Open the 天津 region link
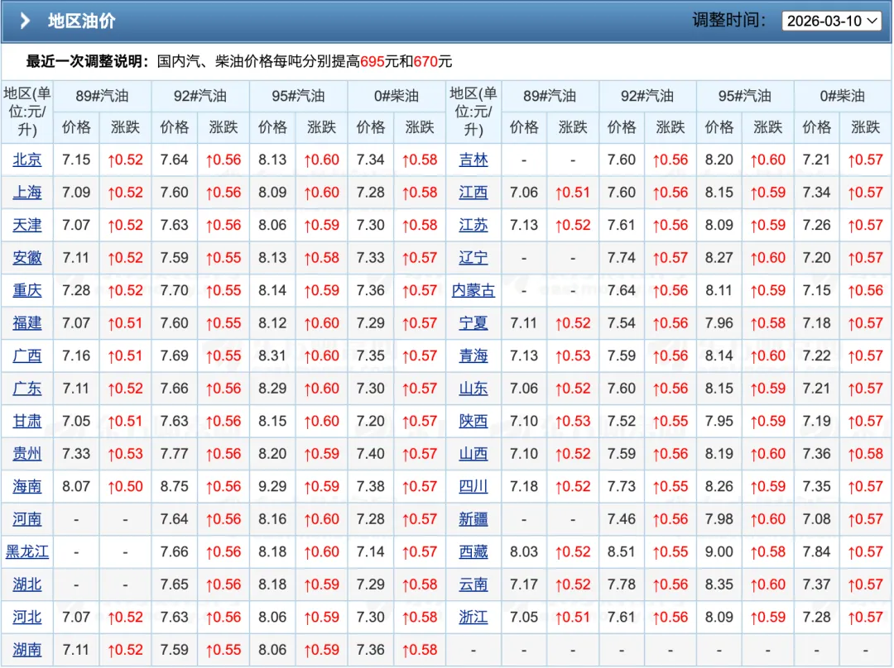The height and width of the screenshot is (668, 894). pyautogui.click(x=26, y=225)
